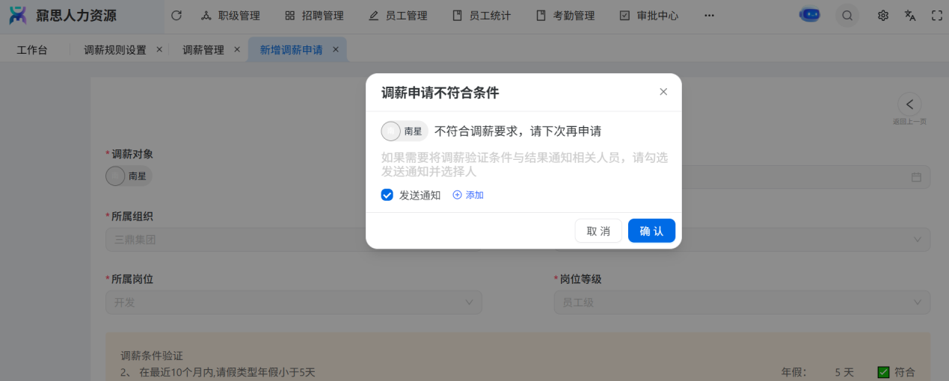Click the 添加 link to add recipient
Viewport: 949px width, 381px height.
coord(469,195)
